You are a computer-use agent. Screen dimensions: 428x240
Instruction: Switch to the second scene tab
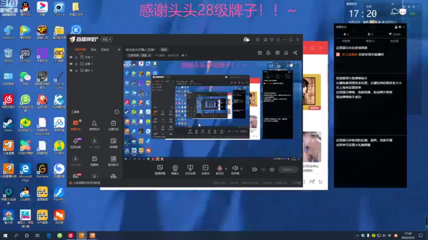[93, 50]
